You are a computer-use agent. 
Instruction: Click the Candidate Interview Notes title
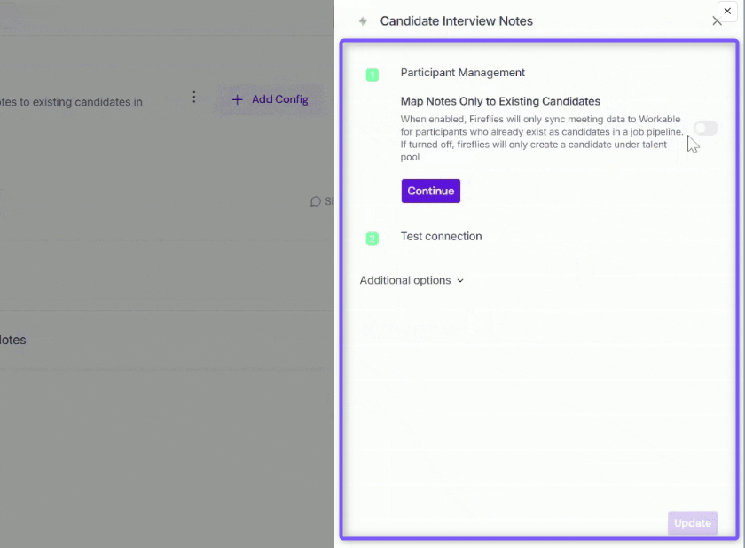(456, 21)
